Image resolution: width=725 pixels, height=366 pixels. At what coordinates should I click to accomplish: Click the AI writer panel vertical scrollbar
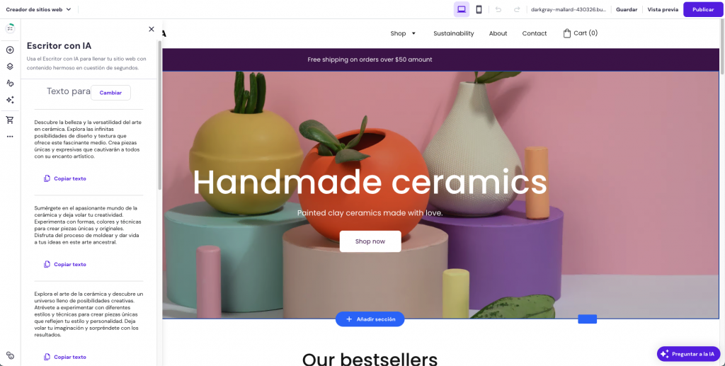click(x=159, y=115)
